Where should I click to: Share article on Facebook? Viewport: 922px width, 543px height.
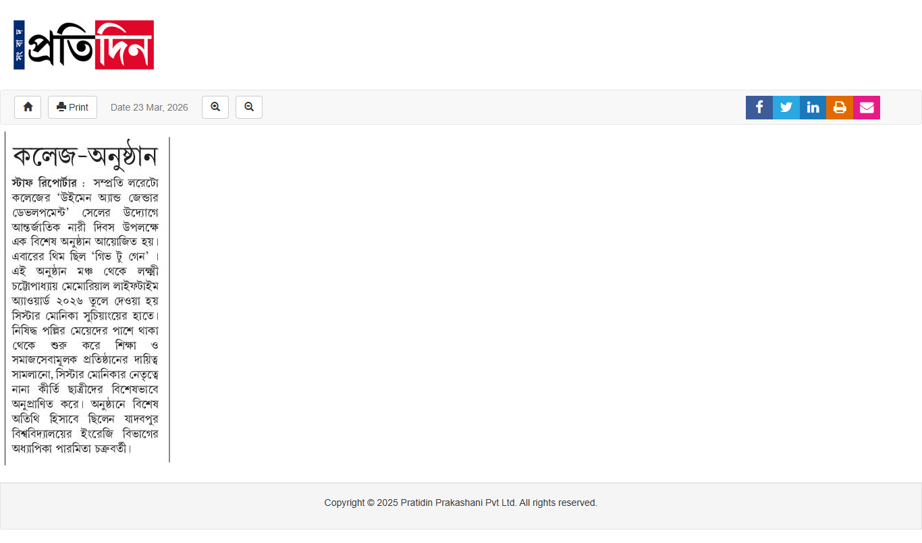(759, 108)
